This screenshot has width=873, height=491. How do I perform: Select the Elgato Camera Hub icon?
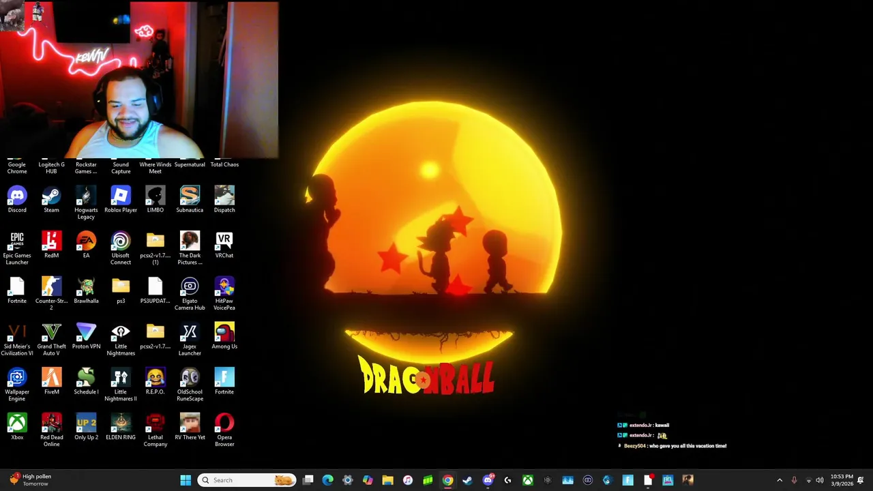tap(190, 294)
